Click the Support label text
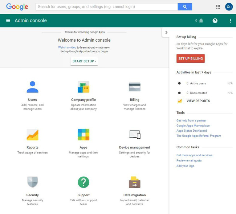This screenshot has width=236, height=214. click(84, 195)
